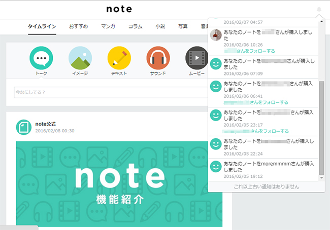Follow the user from 10:26 notification

click(250, 51)
